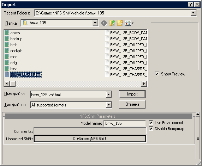Screen dimensions: 202x166
Task: Click the Отмена cancel button
Action: pos(132,104)
